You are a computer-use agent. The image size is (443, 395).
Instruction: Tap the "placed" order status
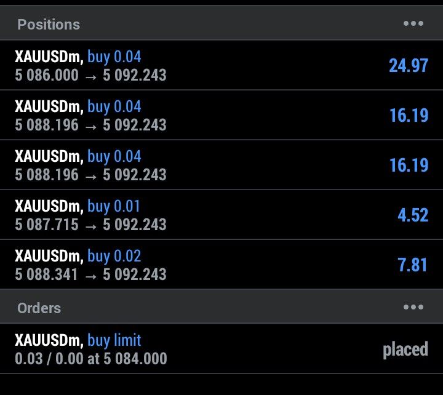tap(405, 349)
